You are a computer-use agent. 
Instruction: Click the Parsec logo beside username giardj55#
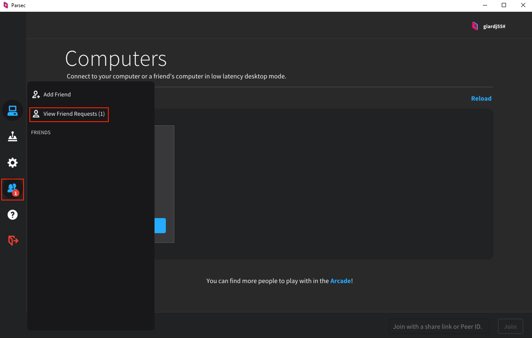pyautogui.click(x=474, y=26)
